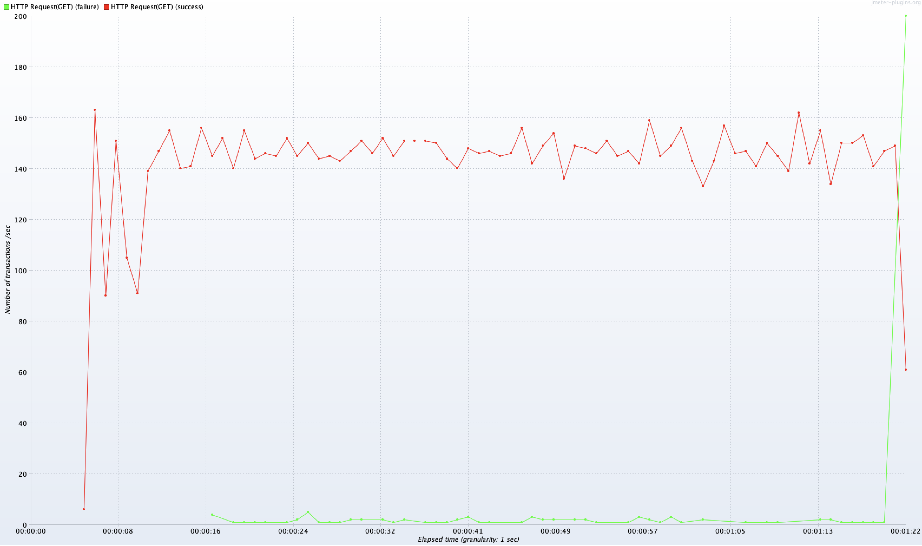Click the 00:01:13 time label
The width and height of the screenshot is (922, 546).
(x=818, y=532)
